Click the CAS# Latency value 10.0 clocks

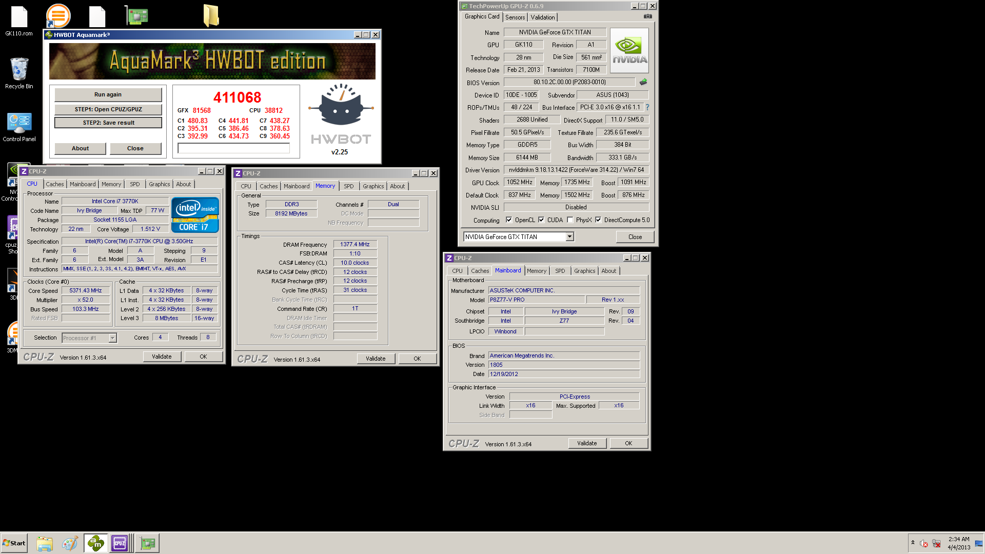pos(355,263)
